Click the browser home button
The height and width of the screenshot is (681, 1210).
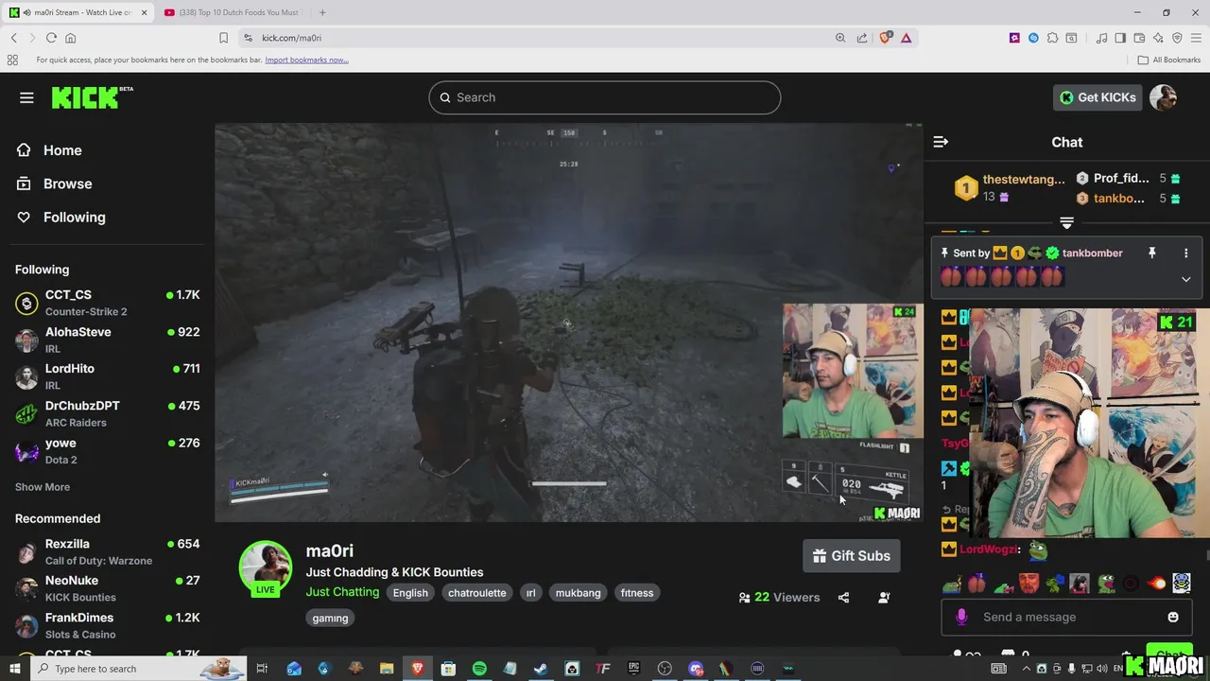(x=70, y=38)
